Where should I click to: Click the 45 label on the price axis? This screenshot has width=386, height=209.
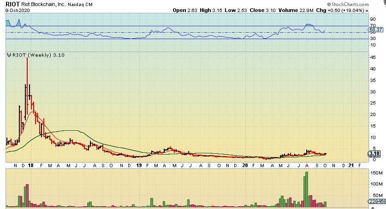click(373, 58)
